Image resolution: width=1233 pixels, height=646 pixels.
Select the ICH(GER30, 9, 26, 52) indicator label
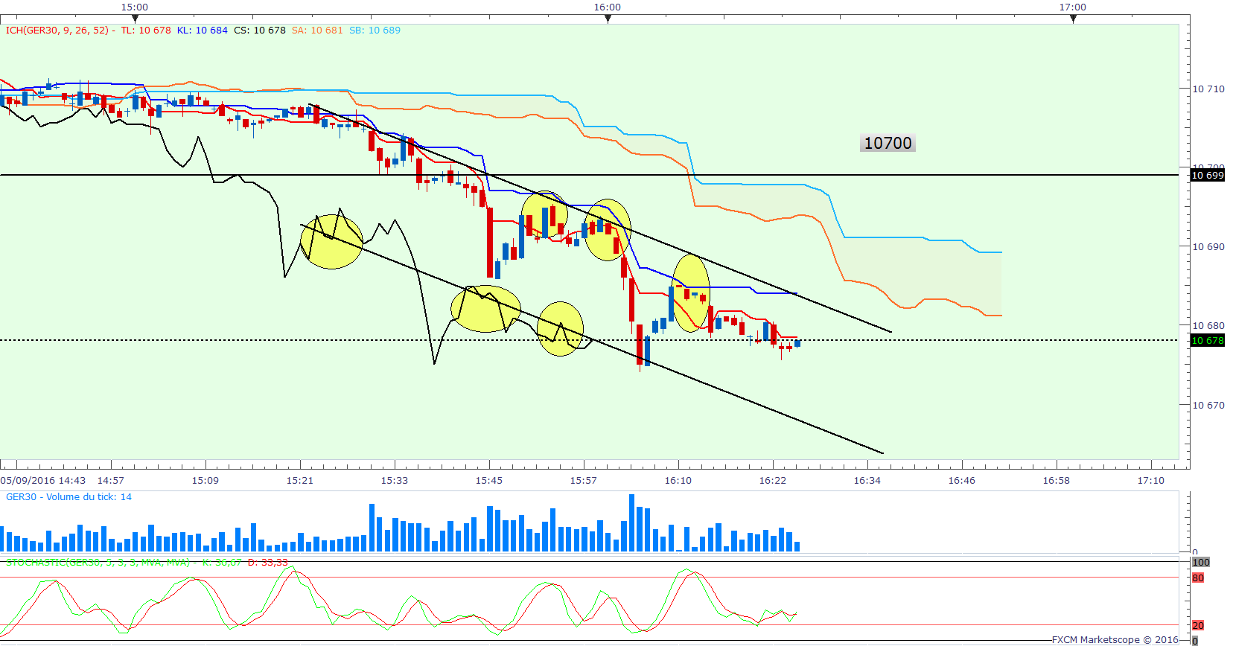click(57, 31)
